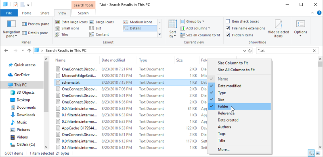The width and height of the screenshot is (323, 157).
Task: Go back to previous location
Action: tap(6, 51)
